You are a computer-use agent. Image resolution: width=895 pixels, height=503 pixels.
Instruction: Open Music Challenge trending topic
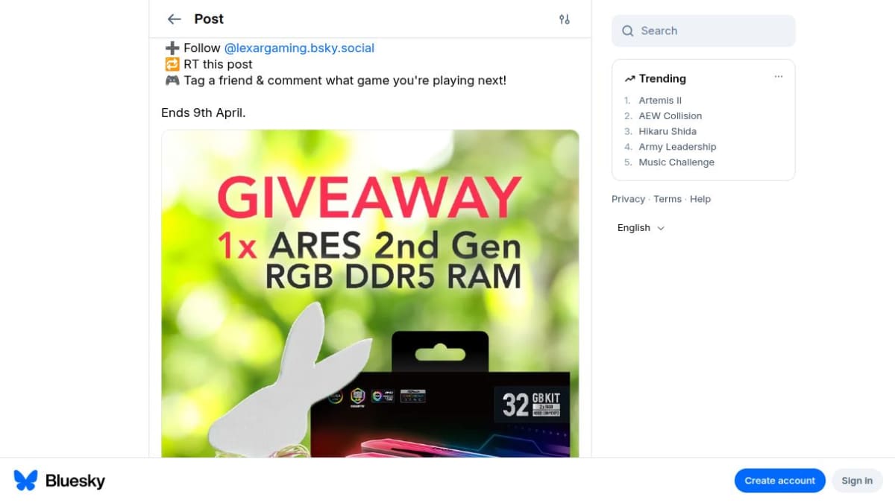coord(676,162)
